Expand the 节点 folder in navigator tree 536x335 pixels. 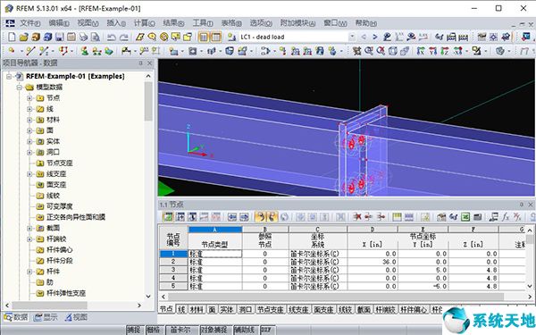point(29,98)
